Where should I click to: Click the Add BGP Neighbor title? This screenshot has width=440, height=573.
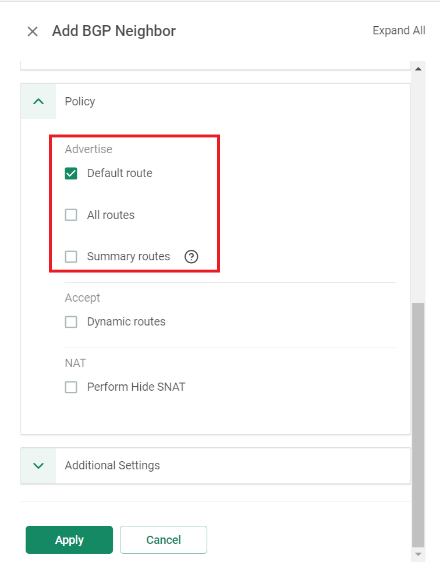114,31
